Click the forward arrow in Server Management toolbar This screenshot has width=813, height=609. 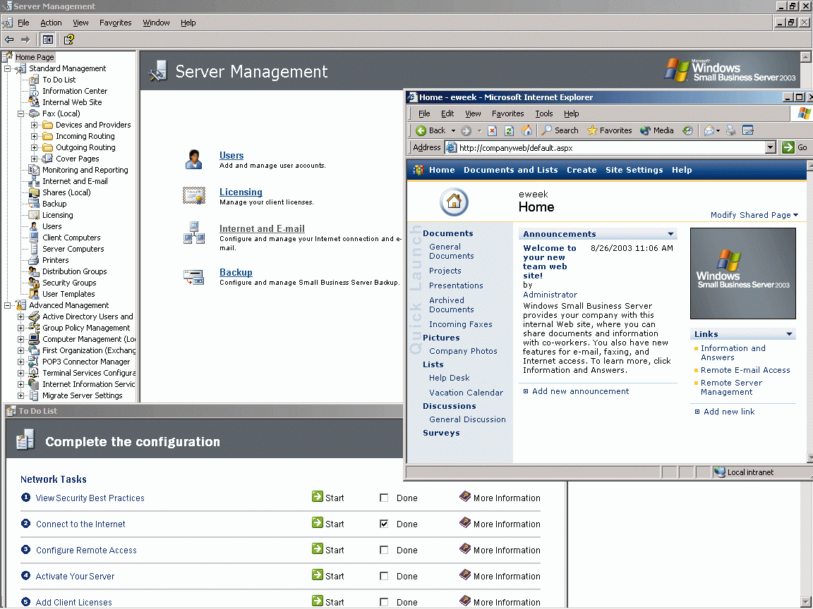coord(25,39)
